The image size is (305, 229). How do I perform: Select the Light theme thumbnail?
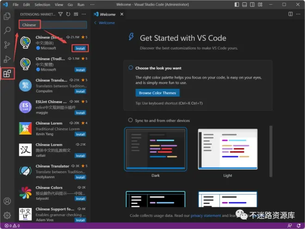(227, 149)
